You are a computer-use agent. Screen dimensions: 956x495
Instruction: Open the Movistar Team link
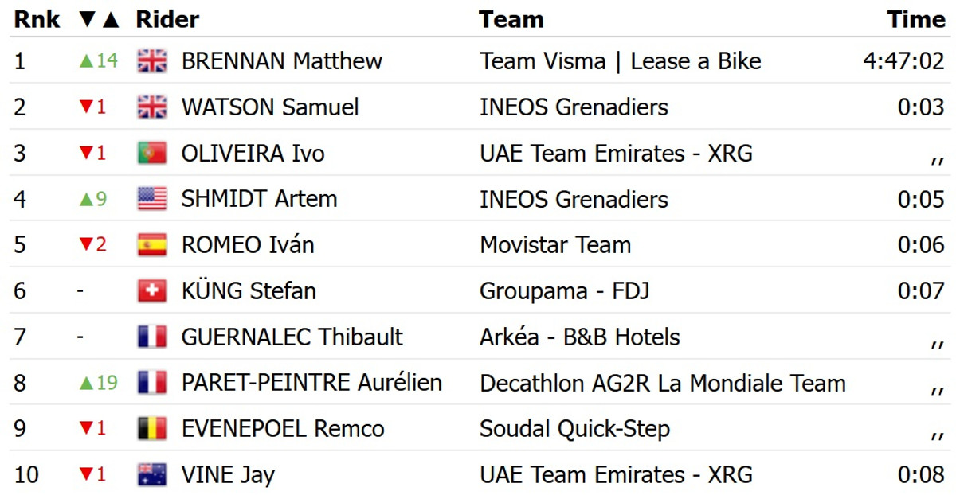[x=555, y=245]
